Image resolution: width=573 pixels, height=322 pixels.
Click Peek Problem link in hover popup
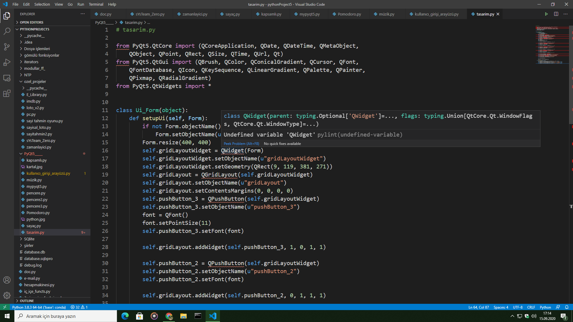(x=241, y=144)
